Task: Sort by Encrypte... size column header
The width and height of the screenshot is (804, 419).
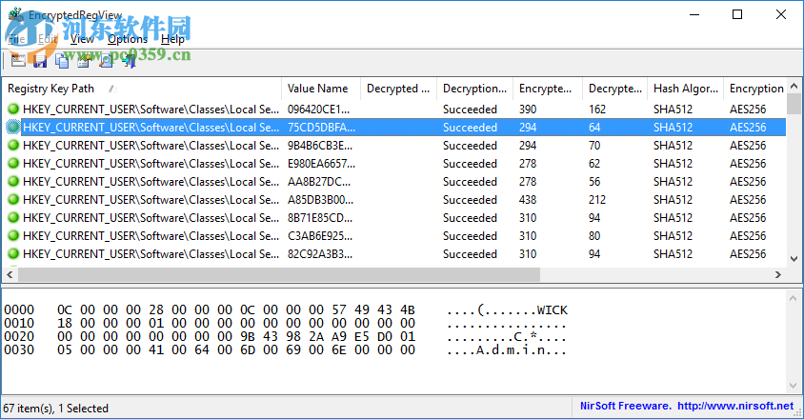Action: [548, 89]
